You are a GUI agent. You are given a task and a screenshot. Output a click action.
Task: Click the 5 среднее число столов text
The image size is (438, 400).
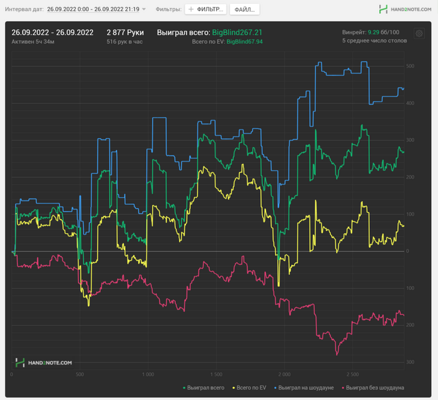(x=375, y=41)
